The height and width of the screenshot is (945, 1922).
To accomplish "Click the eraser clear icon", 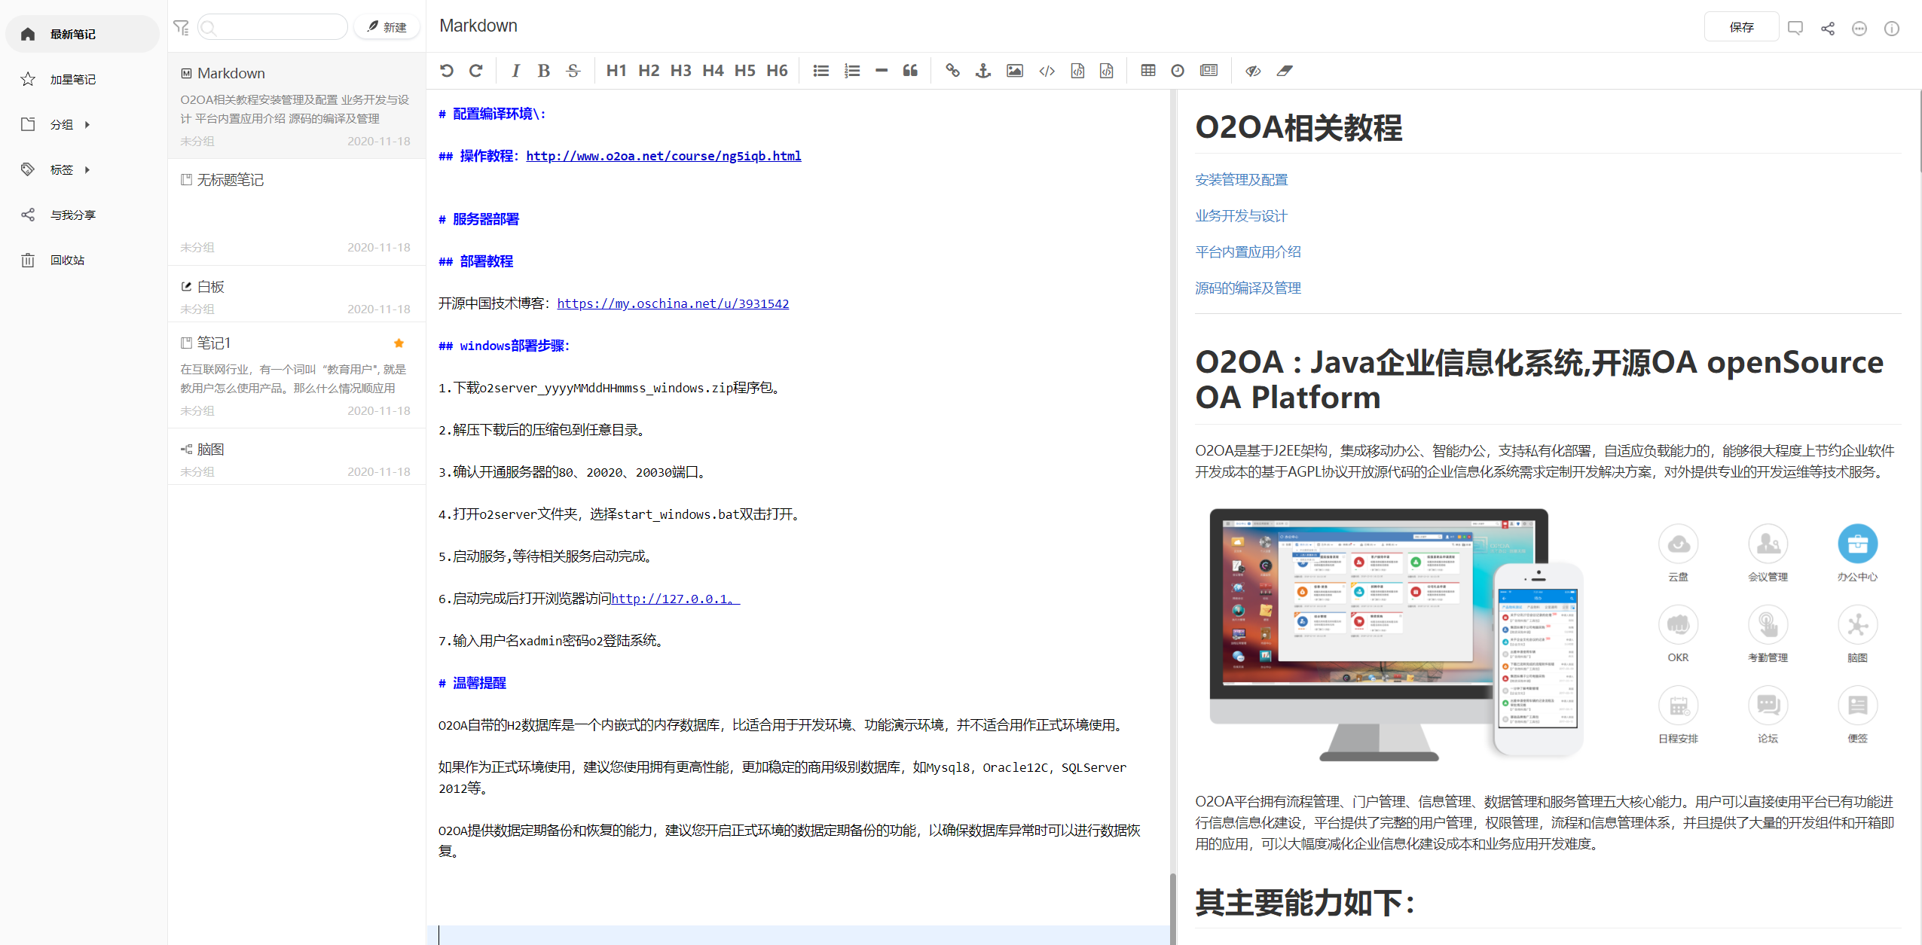I will (1284, 71).
